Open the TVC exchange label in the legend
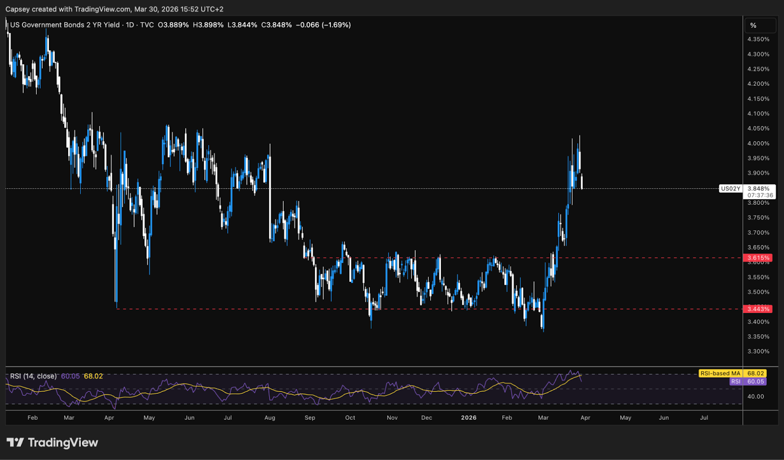 146,25
